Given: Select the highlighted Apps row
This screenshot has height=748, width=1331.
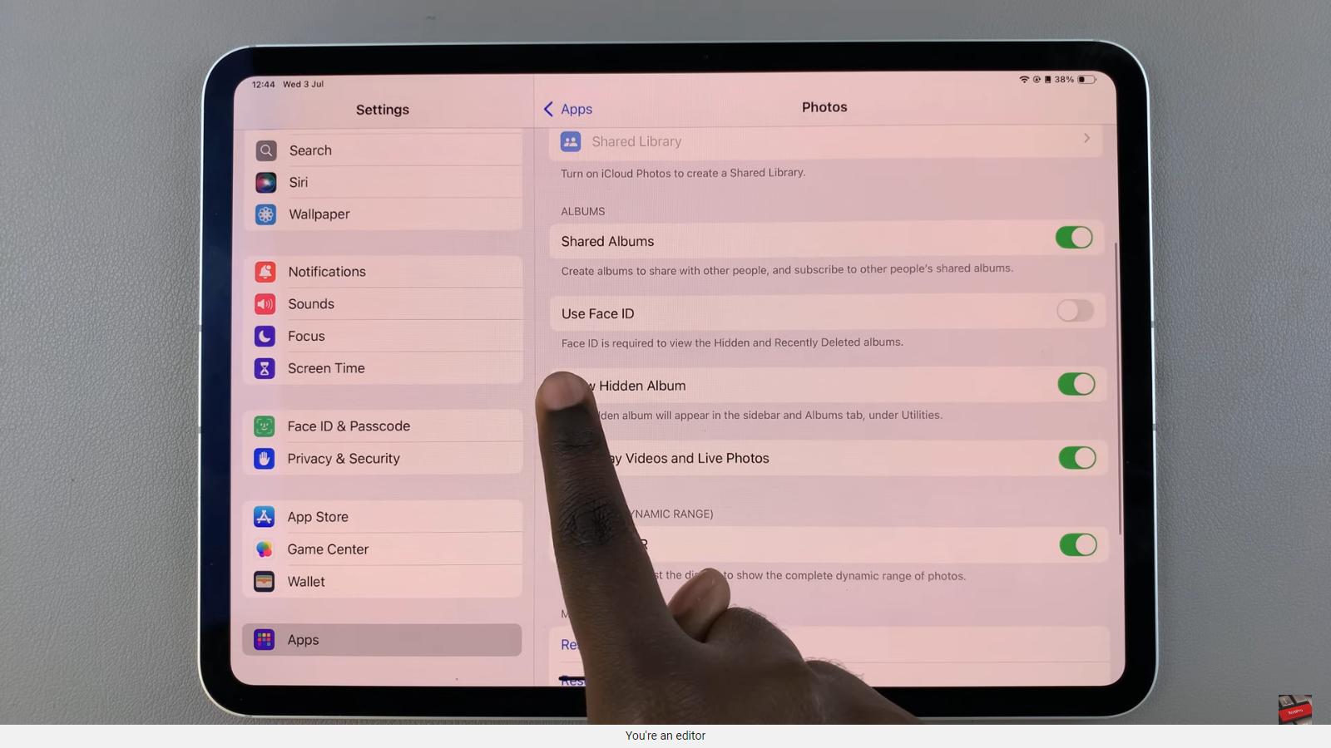Looking at the screenshot, I should 382,640.
